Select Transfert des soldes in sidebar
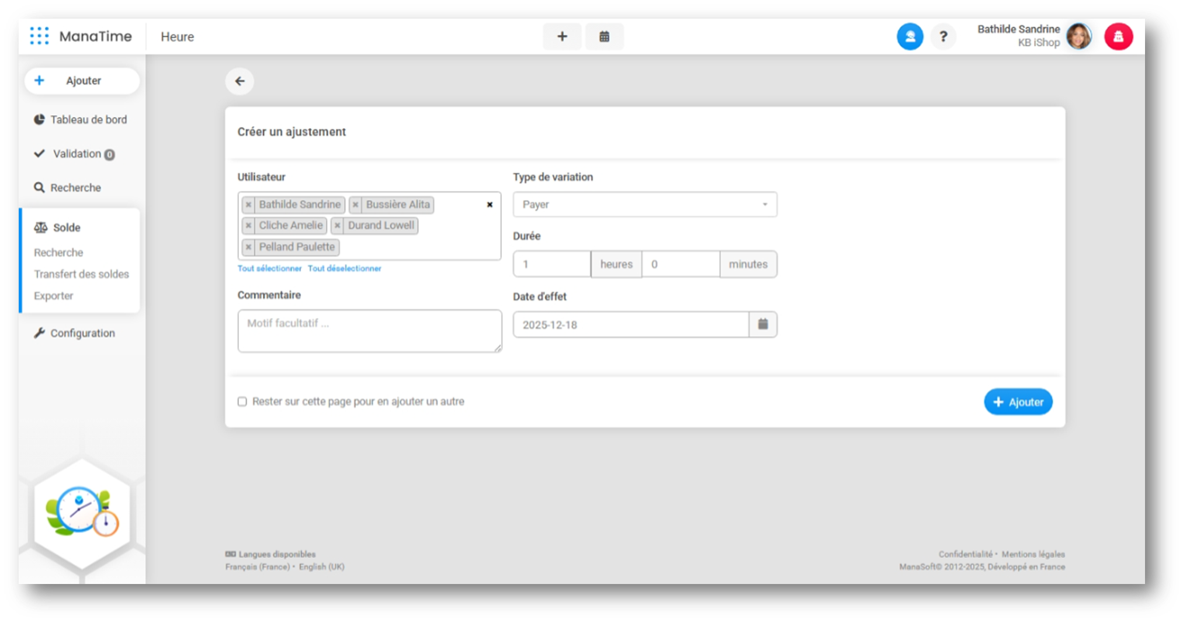 [81, 274]
